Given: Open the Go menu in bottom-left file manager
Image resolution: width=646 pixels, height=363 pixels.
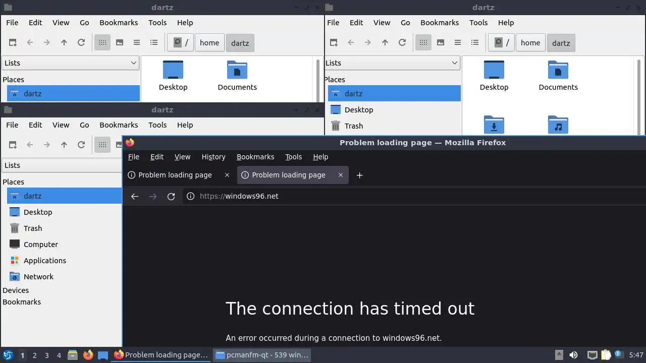Looking at the screenshot, I should click(x=84, y=125).
